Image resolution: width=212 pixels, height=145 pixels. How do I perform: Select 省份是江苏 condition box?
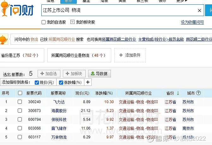21,55
